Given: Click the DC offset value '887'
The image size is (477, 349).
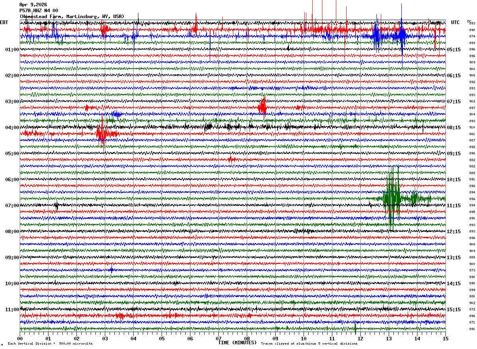Looking at the screenshot, I should click(472, 140).
